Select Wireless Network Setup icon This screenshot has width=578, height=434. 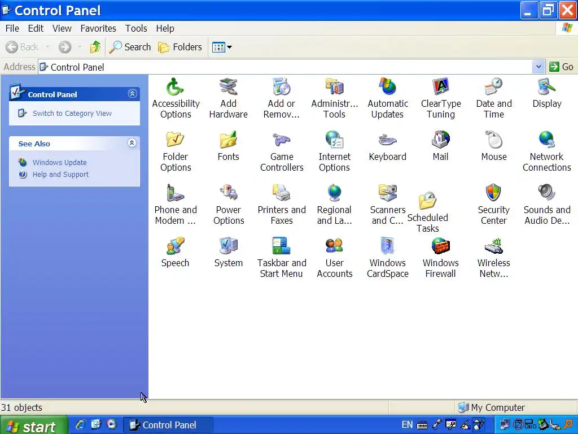[x=493, y=246]
